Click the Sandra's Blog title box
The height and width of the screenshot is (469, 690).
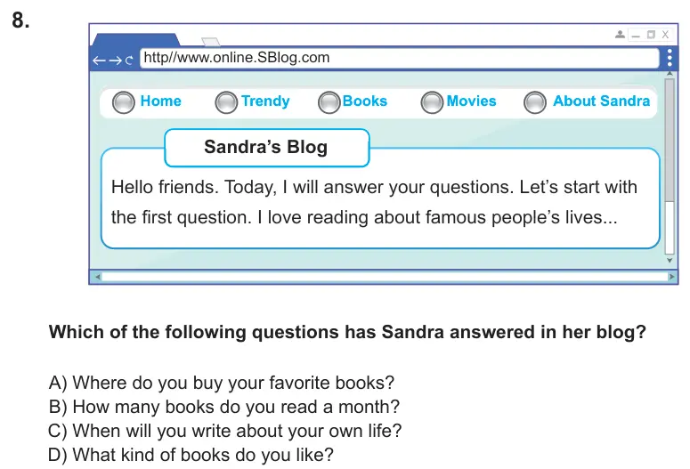coord(267,148)
